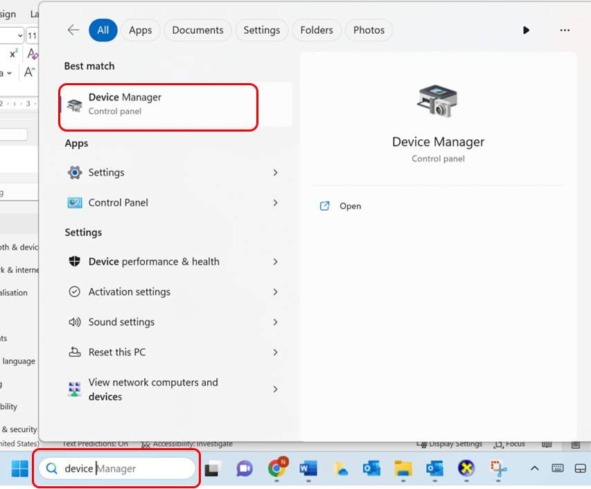Expand Device performance & health result
Screen dimensions: 591x489
coord(275,261)
